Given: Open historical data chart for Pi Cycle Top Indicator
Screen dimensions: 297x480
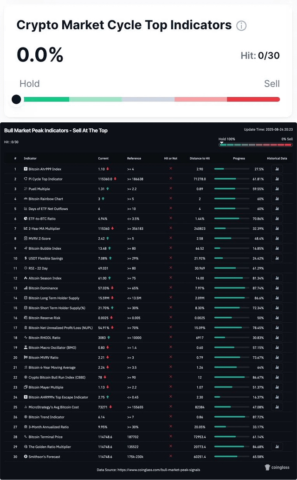Looking at the screenshot, I should (277, 179).
